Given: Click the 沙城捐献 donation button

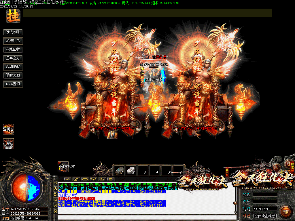Looking at the screenshot, I should click(x=13, y=67).
